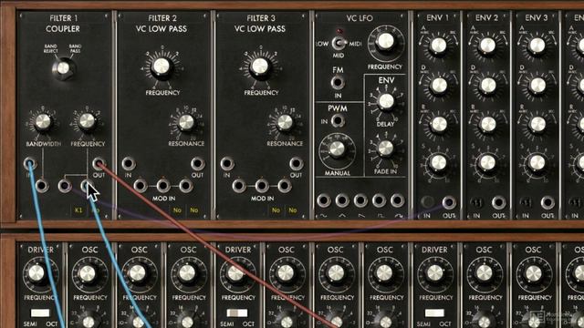Click the Filter 2 OUT jack
Image resolution: width=584 pixels, height=328 pixels.
(x=197, y=163)
